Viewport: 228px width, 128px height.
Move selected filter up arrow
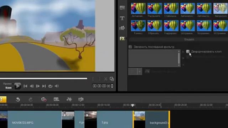click(183, 52)
